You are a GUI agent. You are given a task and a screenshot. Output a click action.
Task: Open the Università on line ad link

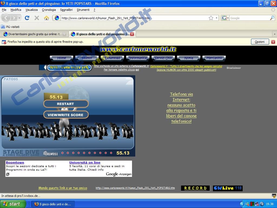point(85,162)
